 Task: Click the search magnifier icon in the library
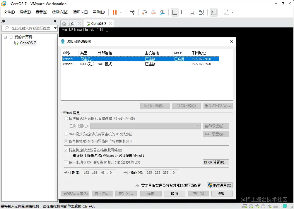pyautogui.click(x=7, y=28)
